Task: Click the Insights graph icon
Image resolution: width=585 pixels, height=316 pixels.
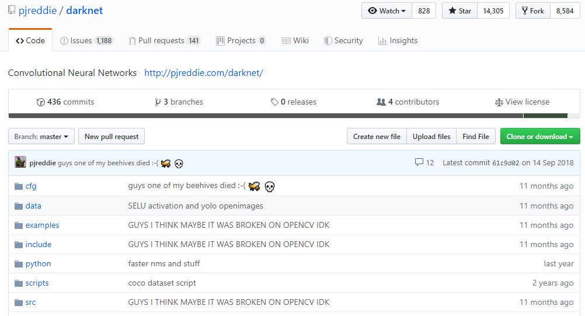Action: (x=382, y=41)
